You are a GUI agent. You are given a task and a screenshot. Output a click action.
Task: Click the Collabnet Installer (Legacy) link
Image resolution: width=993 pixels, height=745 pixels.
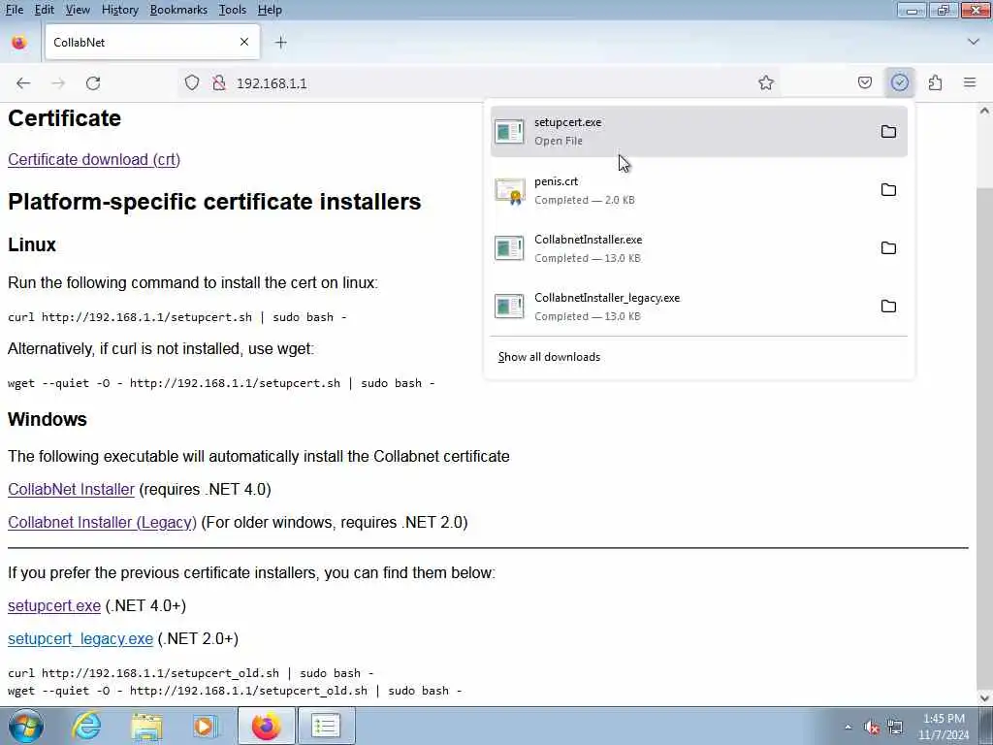(x=102, y=522)
